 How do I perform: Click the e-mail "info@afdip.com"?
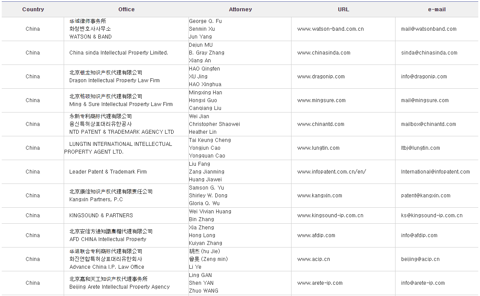[419, 236]
